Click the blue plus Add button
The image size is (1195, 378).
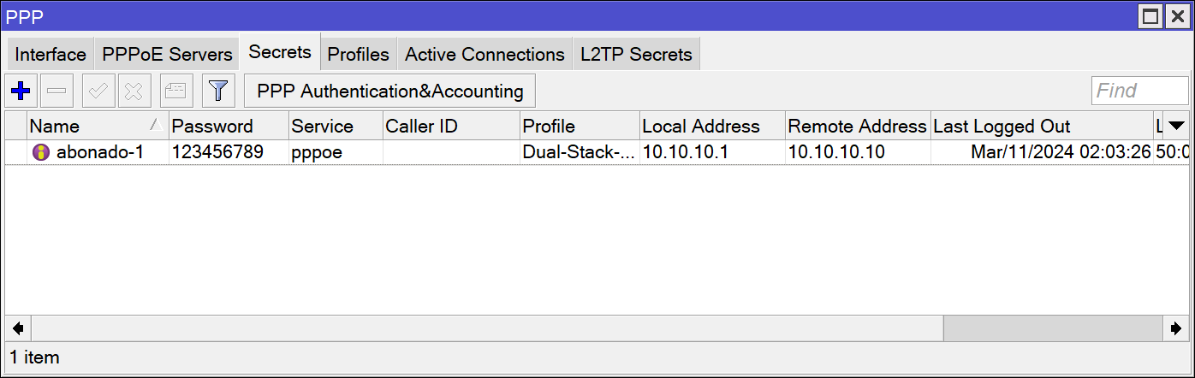(20, 91)
